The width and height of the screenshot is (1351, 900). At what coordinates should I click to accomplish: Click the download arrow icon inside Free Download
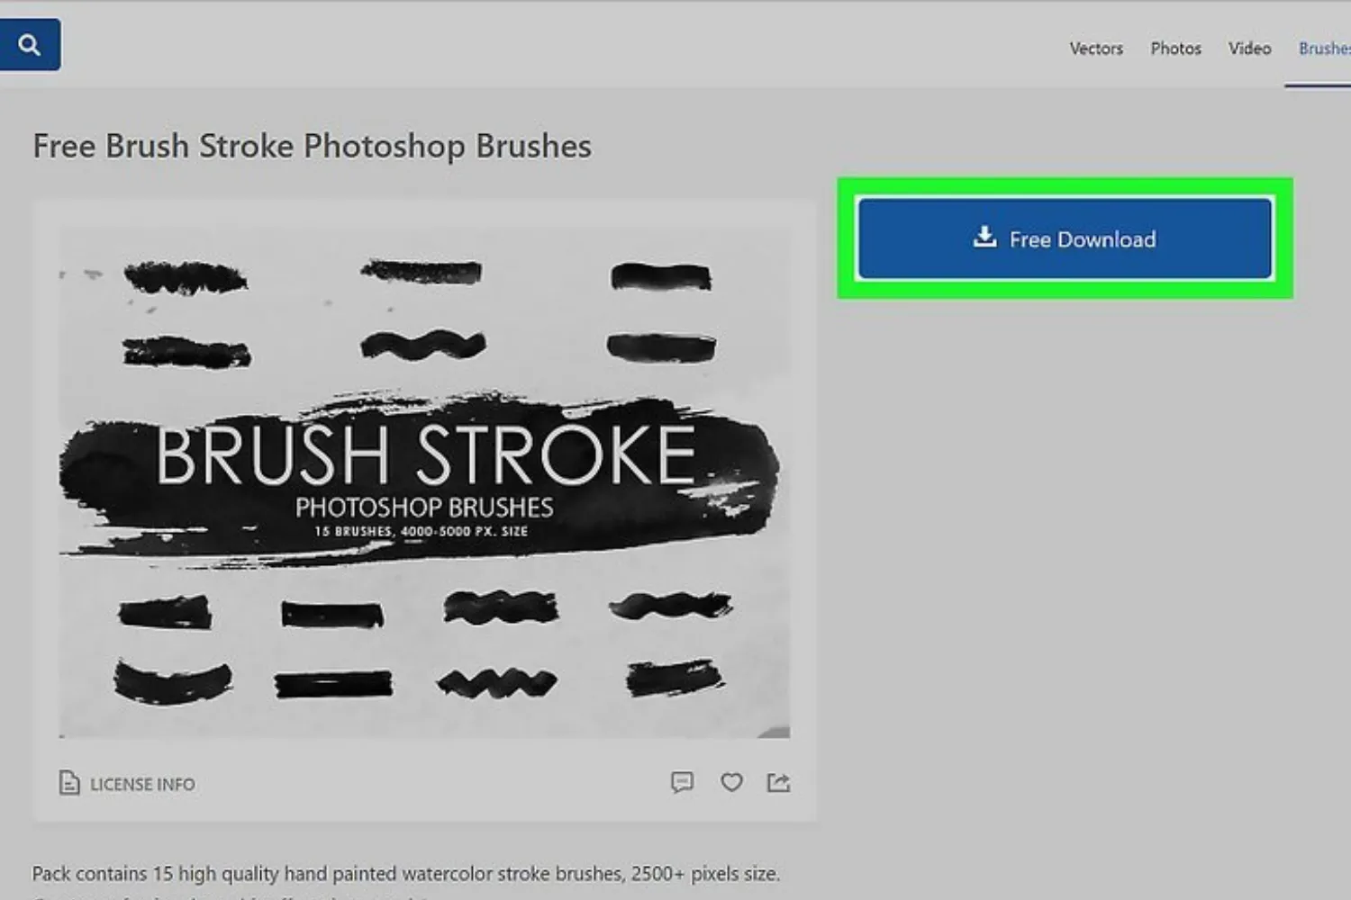click(x=985, y=237)
